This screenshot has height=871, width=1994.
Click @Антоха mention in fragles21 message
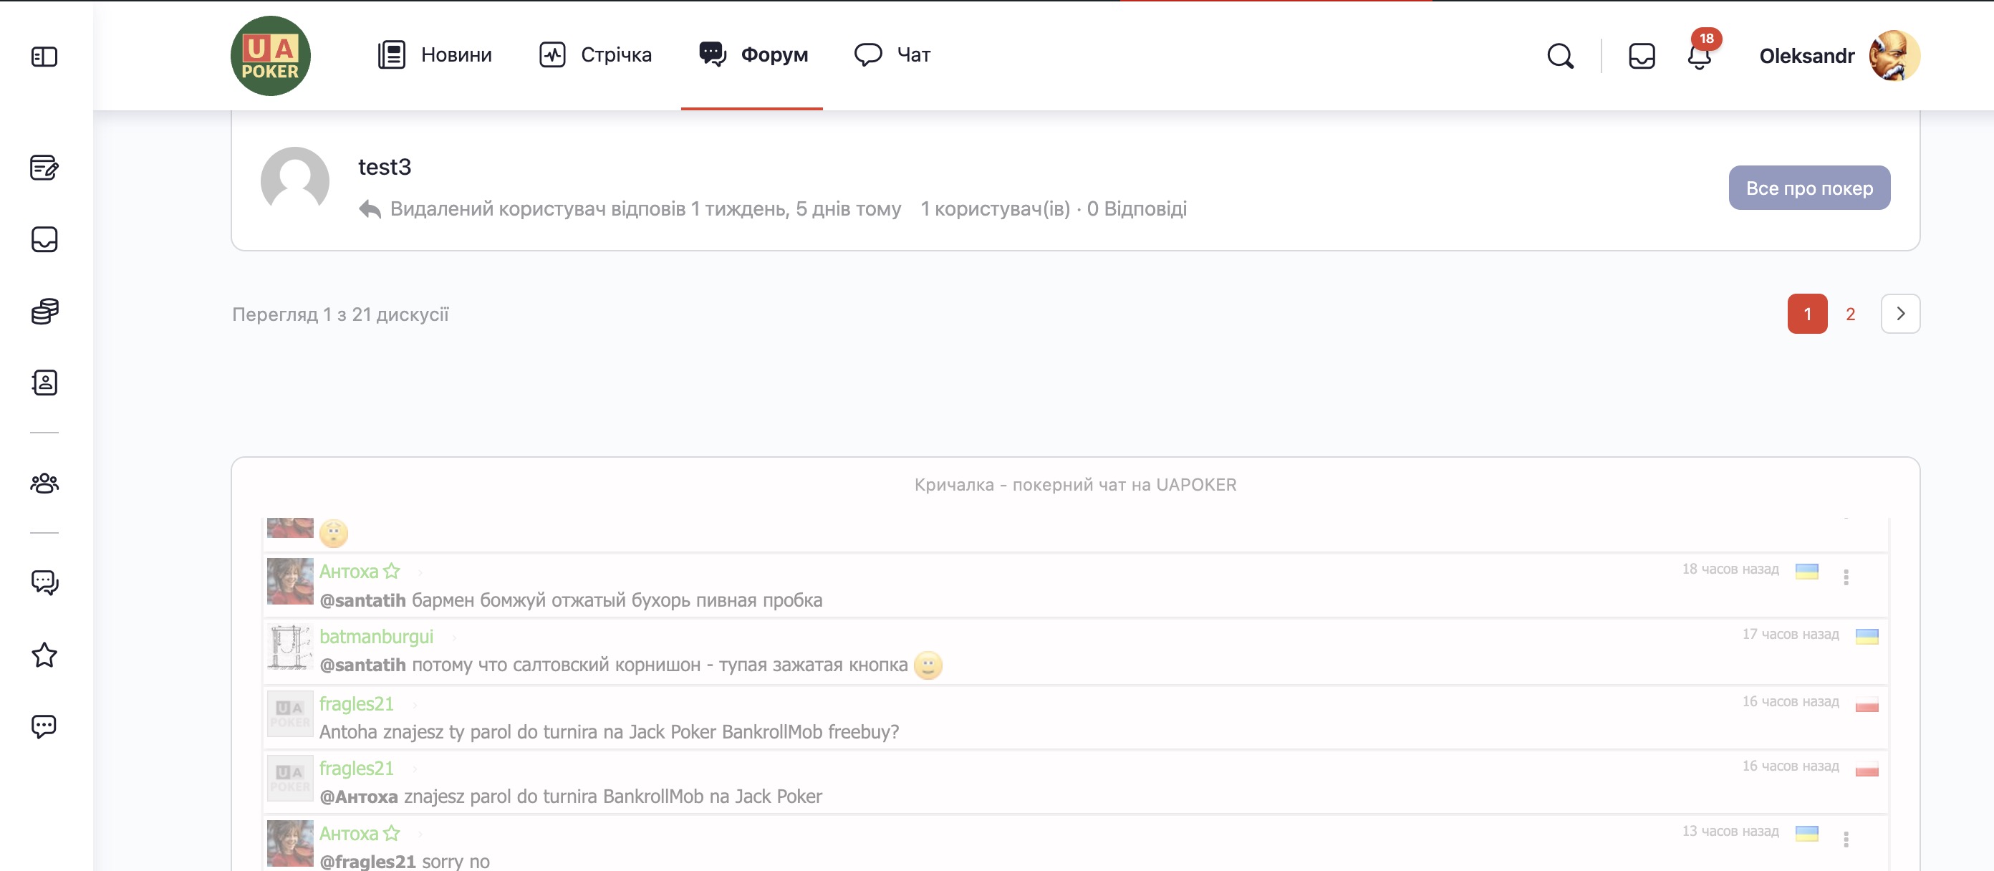pos(358,797)
